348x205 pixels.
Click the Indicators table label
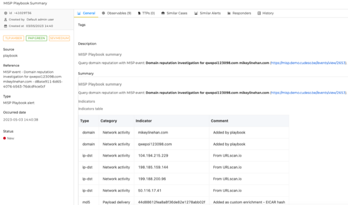91,109
